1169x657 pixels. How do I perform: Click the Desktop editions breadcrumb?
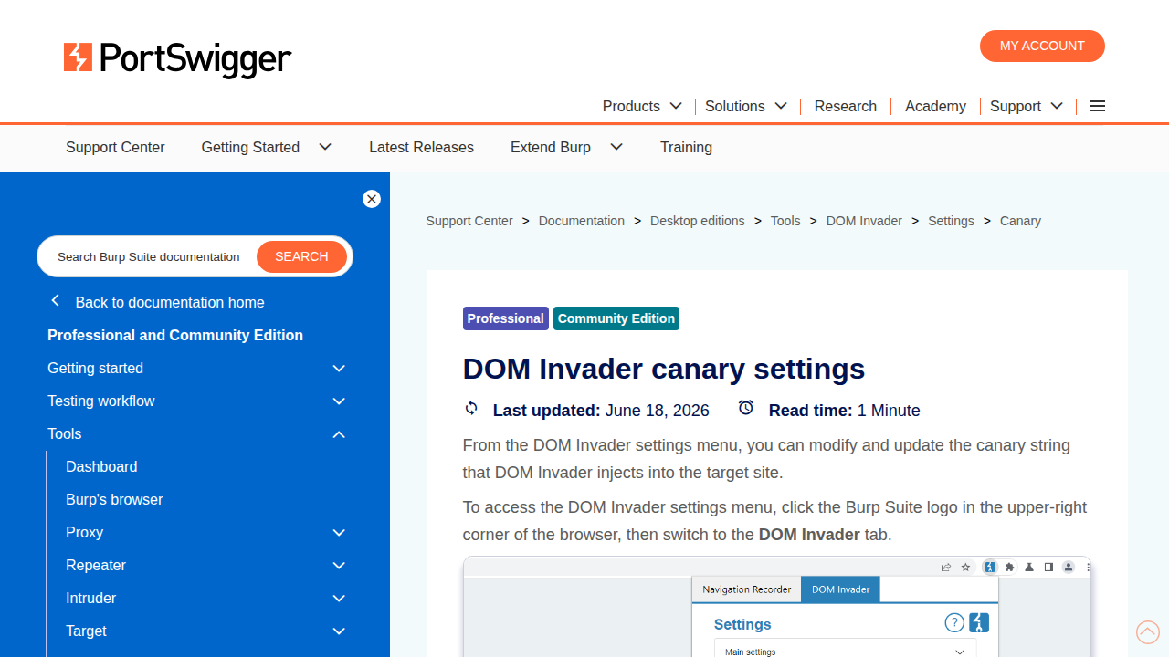[x=698, y=221]
